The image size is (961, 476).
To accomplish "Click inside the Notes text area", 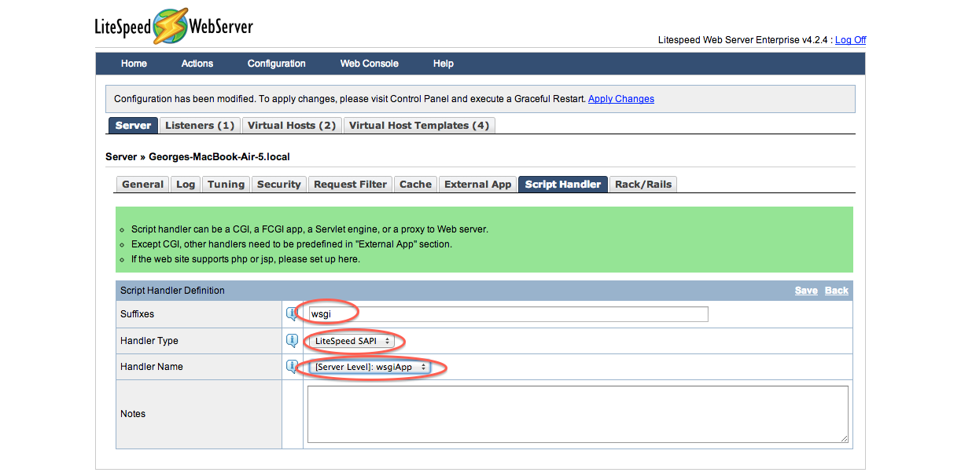I will pyautogui.click(x=578, y=414).
